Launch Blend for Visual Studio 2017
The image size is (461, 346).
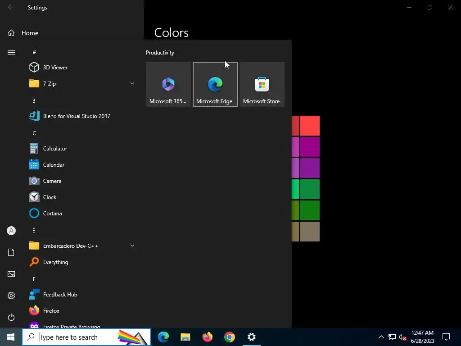coord(82,116)
